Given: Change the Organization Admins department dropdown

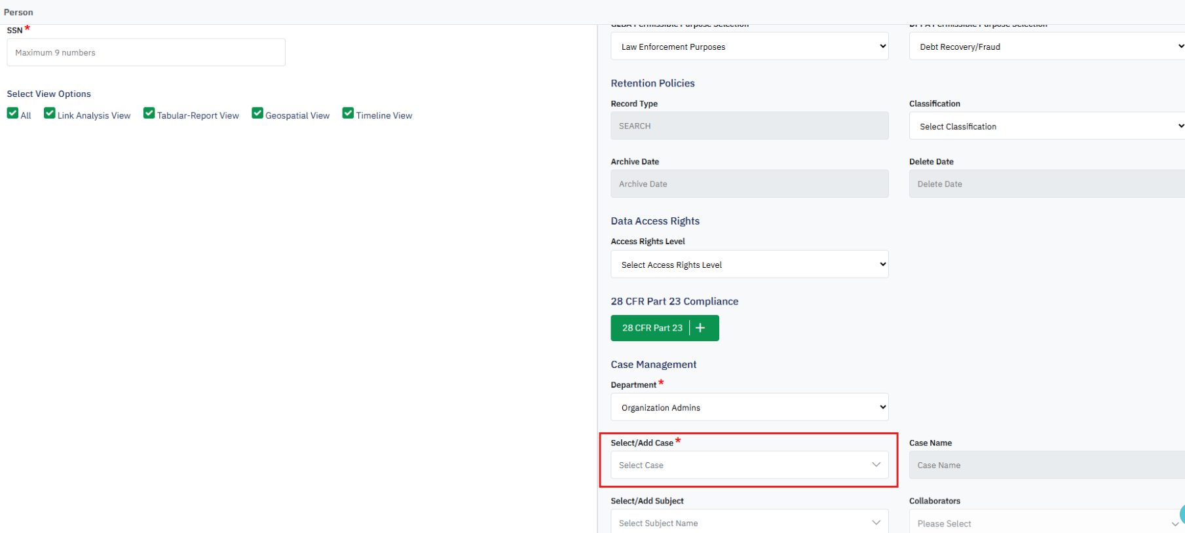Looking at the screenshot, I should pyautogui.click(x=749, y=407).
